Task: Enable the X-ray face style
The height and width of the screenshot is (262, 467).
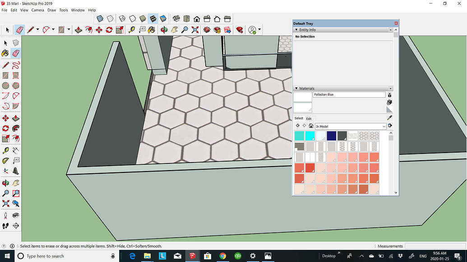Action: tap(100, 18)
